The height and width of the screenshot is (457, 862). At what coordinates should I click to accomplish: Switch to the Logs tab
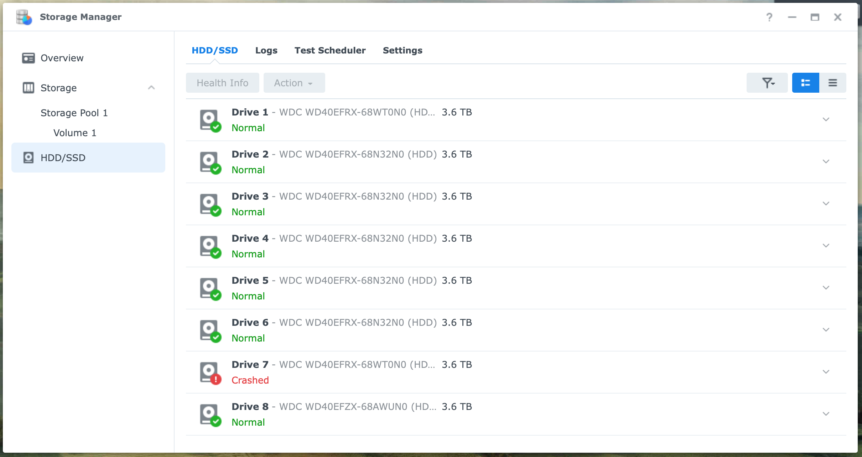click(x=266, y=50)
